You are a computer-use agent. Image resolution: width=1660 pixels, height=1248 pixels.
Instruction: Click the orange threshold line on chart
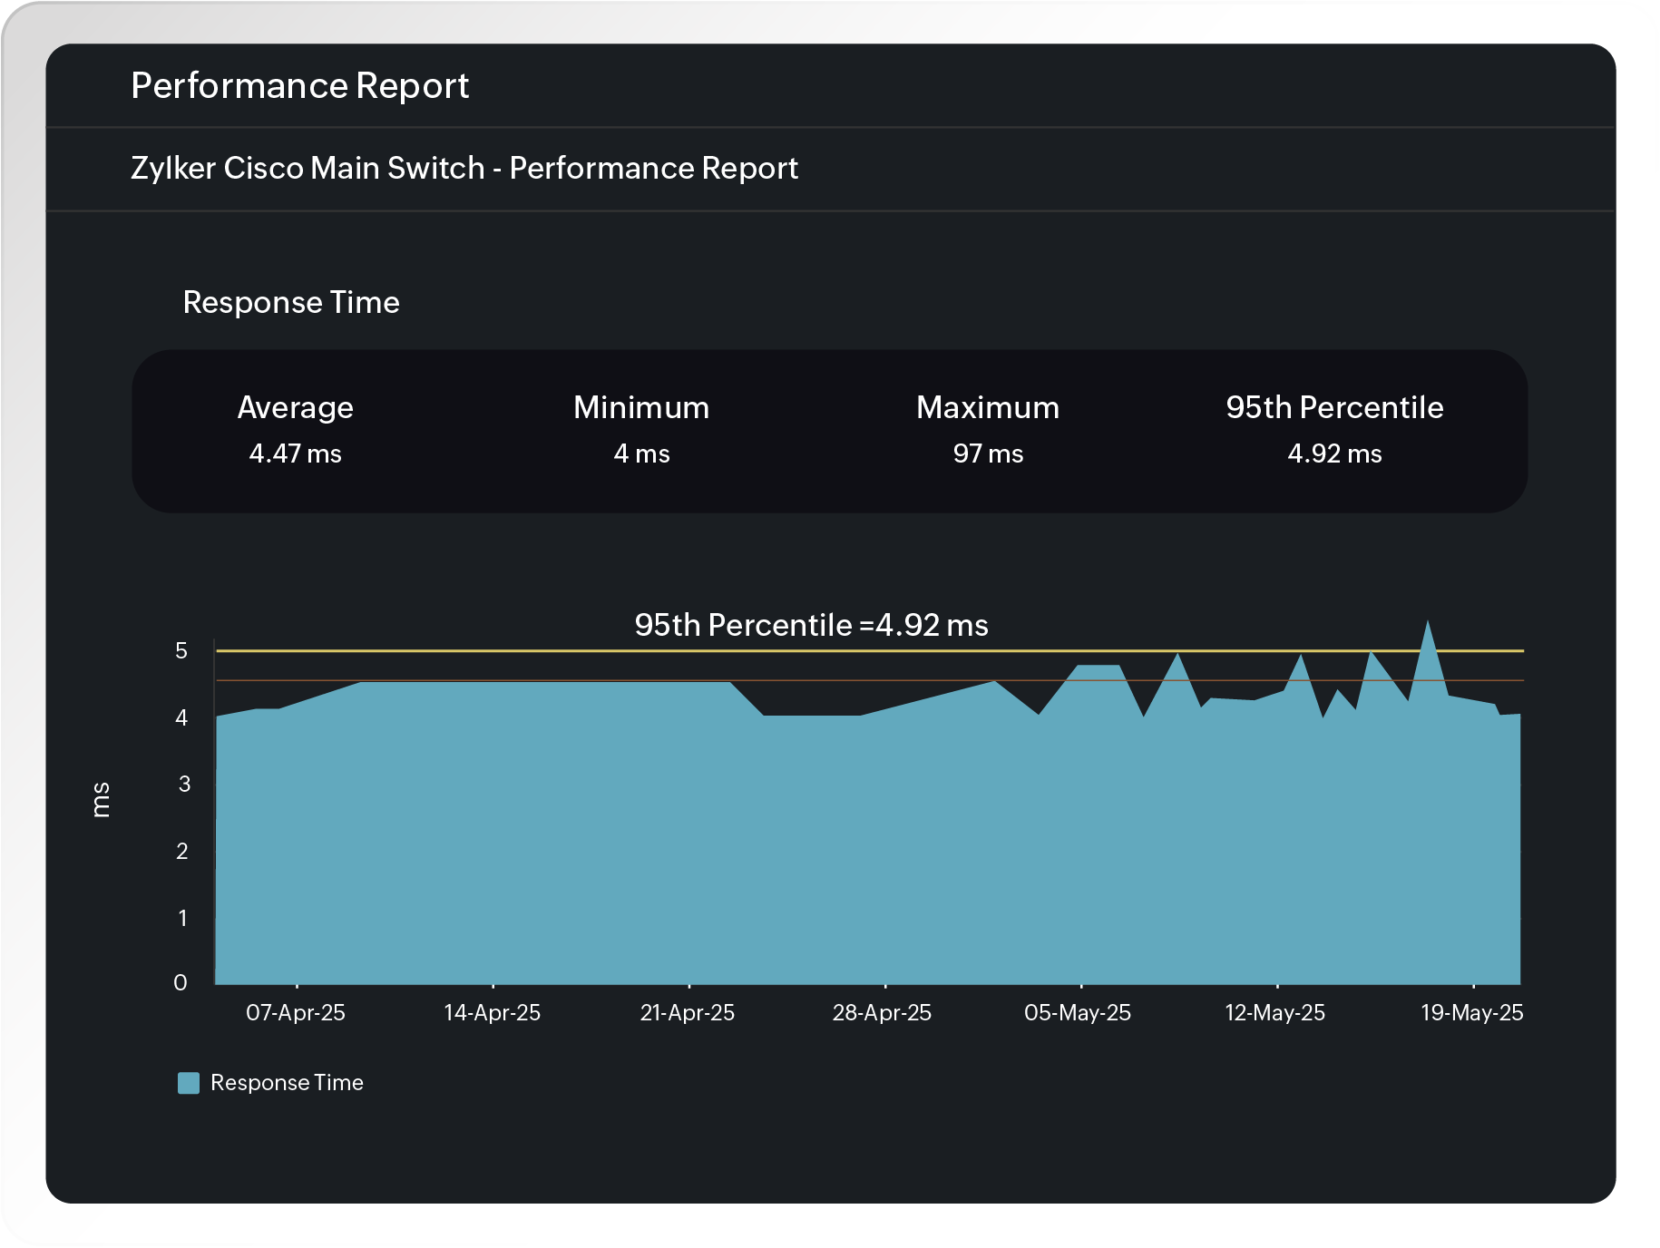tap(816, 682)
